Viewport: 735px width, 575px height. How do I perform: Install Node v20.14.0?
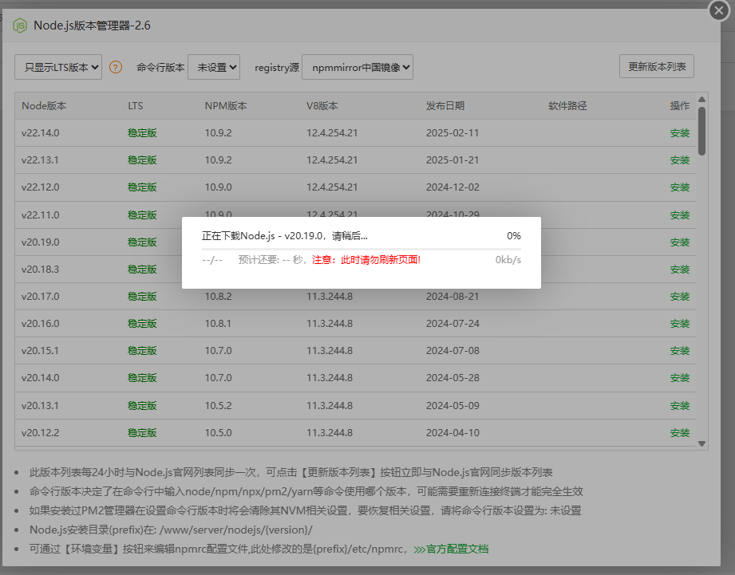pyautogui.click(x=680, y=378)
